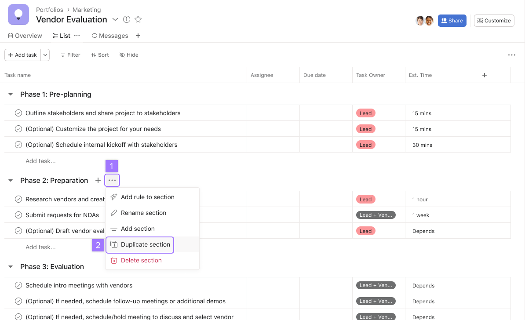Add a task to Phase 2 with plus icon
Viewport: 525px width, 320px height.
point(98,180)
